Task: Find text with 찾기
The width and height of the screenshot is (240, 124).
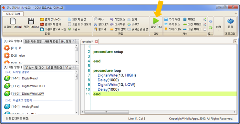Action: [132, 19]
